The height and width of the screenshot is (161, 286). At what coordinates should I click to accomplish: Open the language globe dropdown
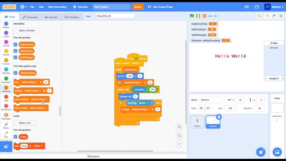click(x=23, y=7)
